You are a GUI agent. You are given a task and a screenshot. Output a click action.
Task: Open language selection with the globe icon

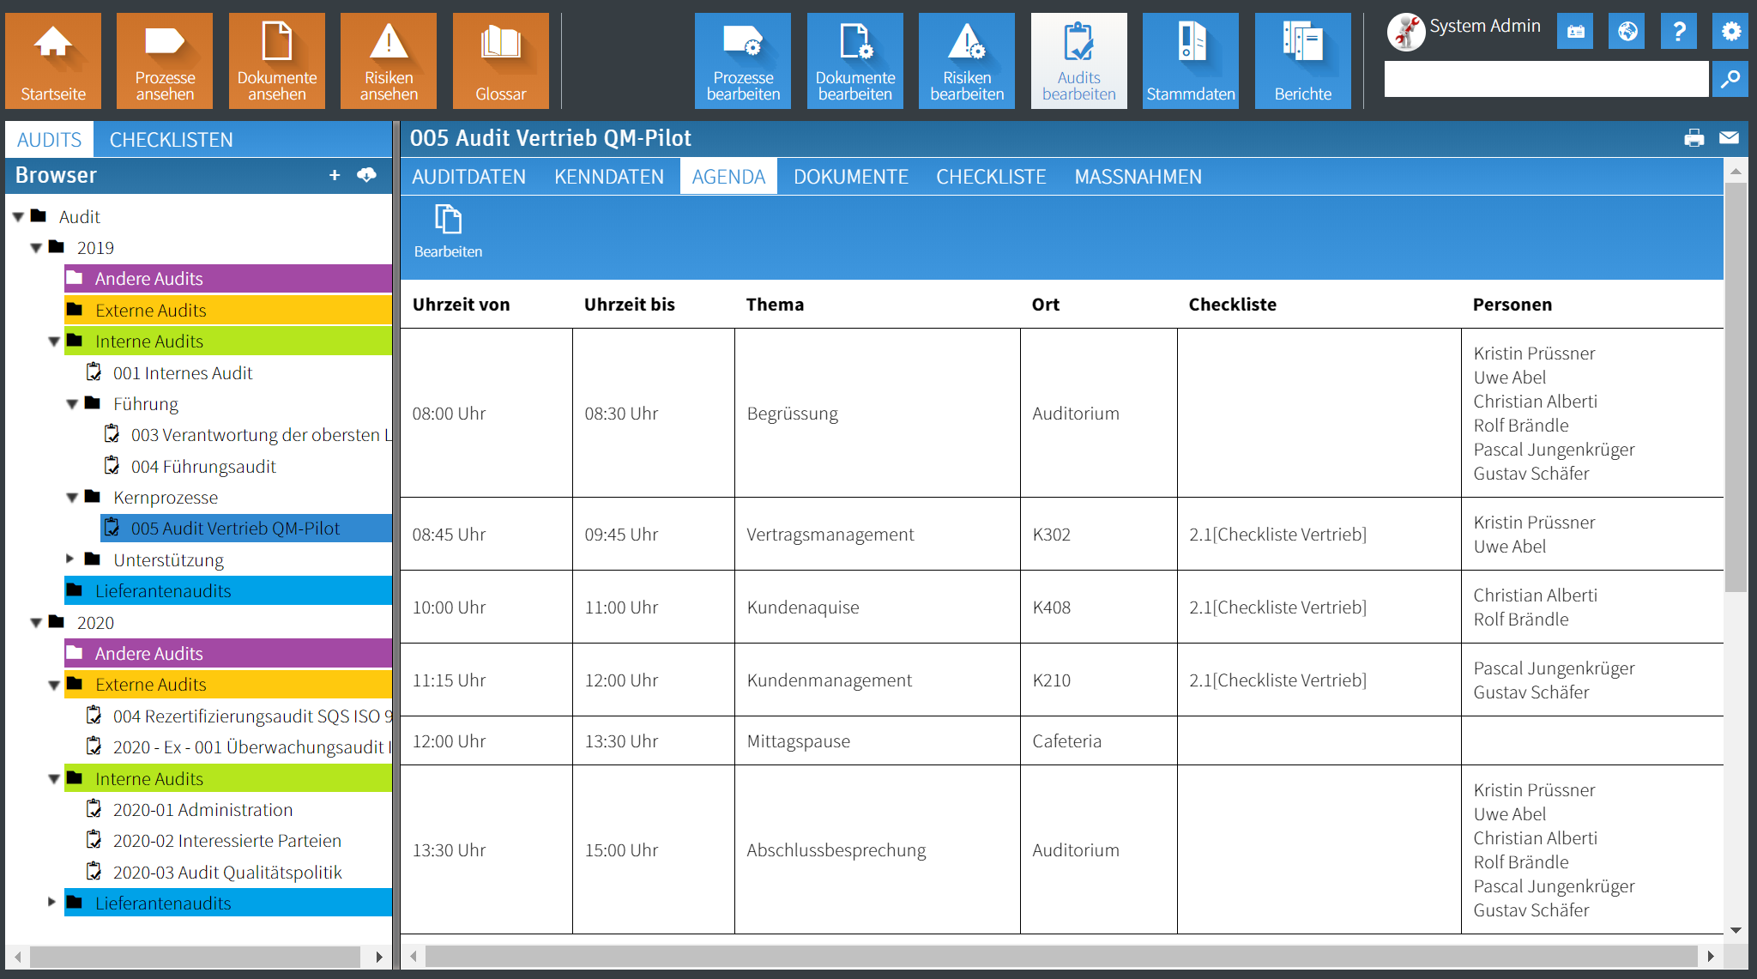[1627, 31]
